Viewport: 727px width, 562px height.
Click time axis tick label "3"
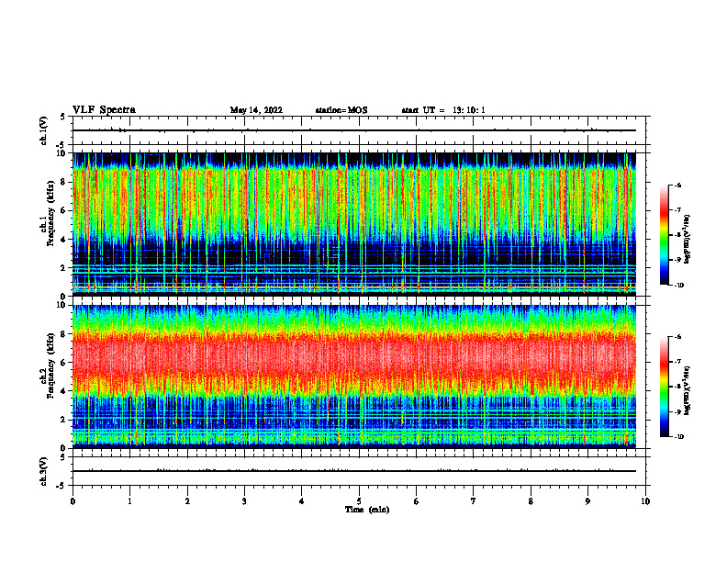tap(244, 501)
